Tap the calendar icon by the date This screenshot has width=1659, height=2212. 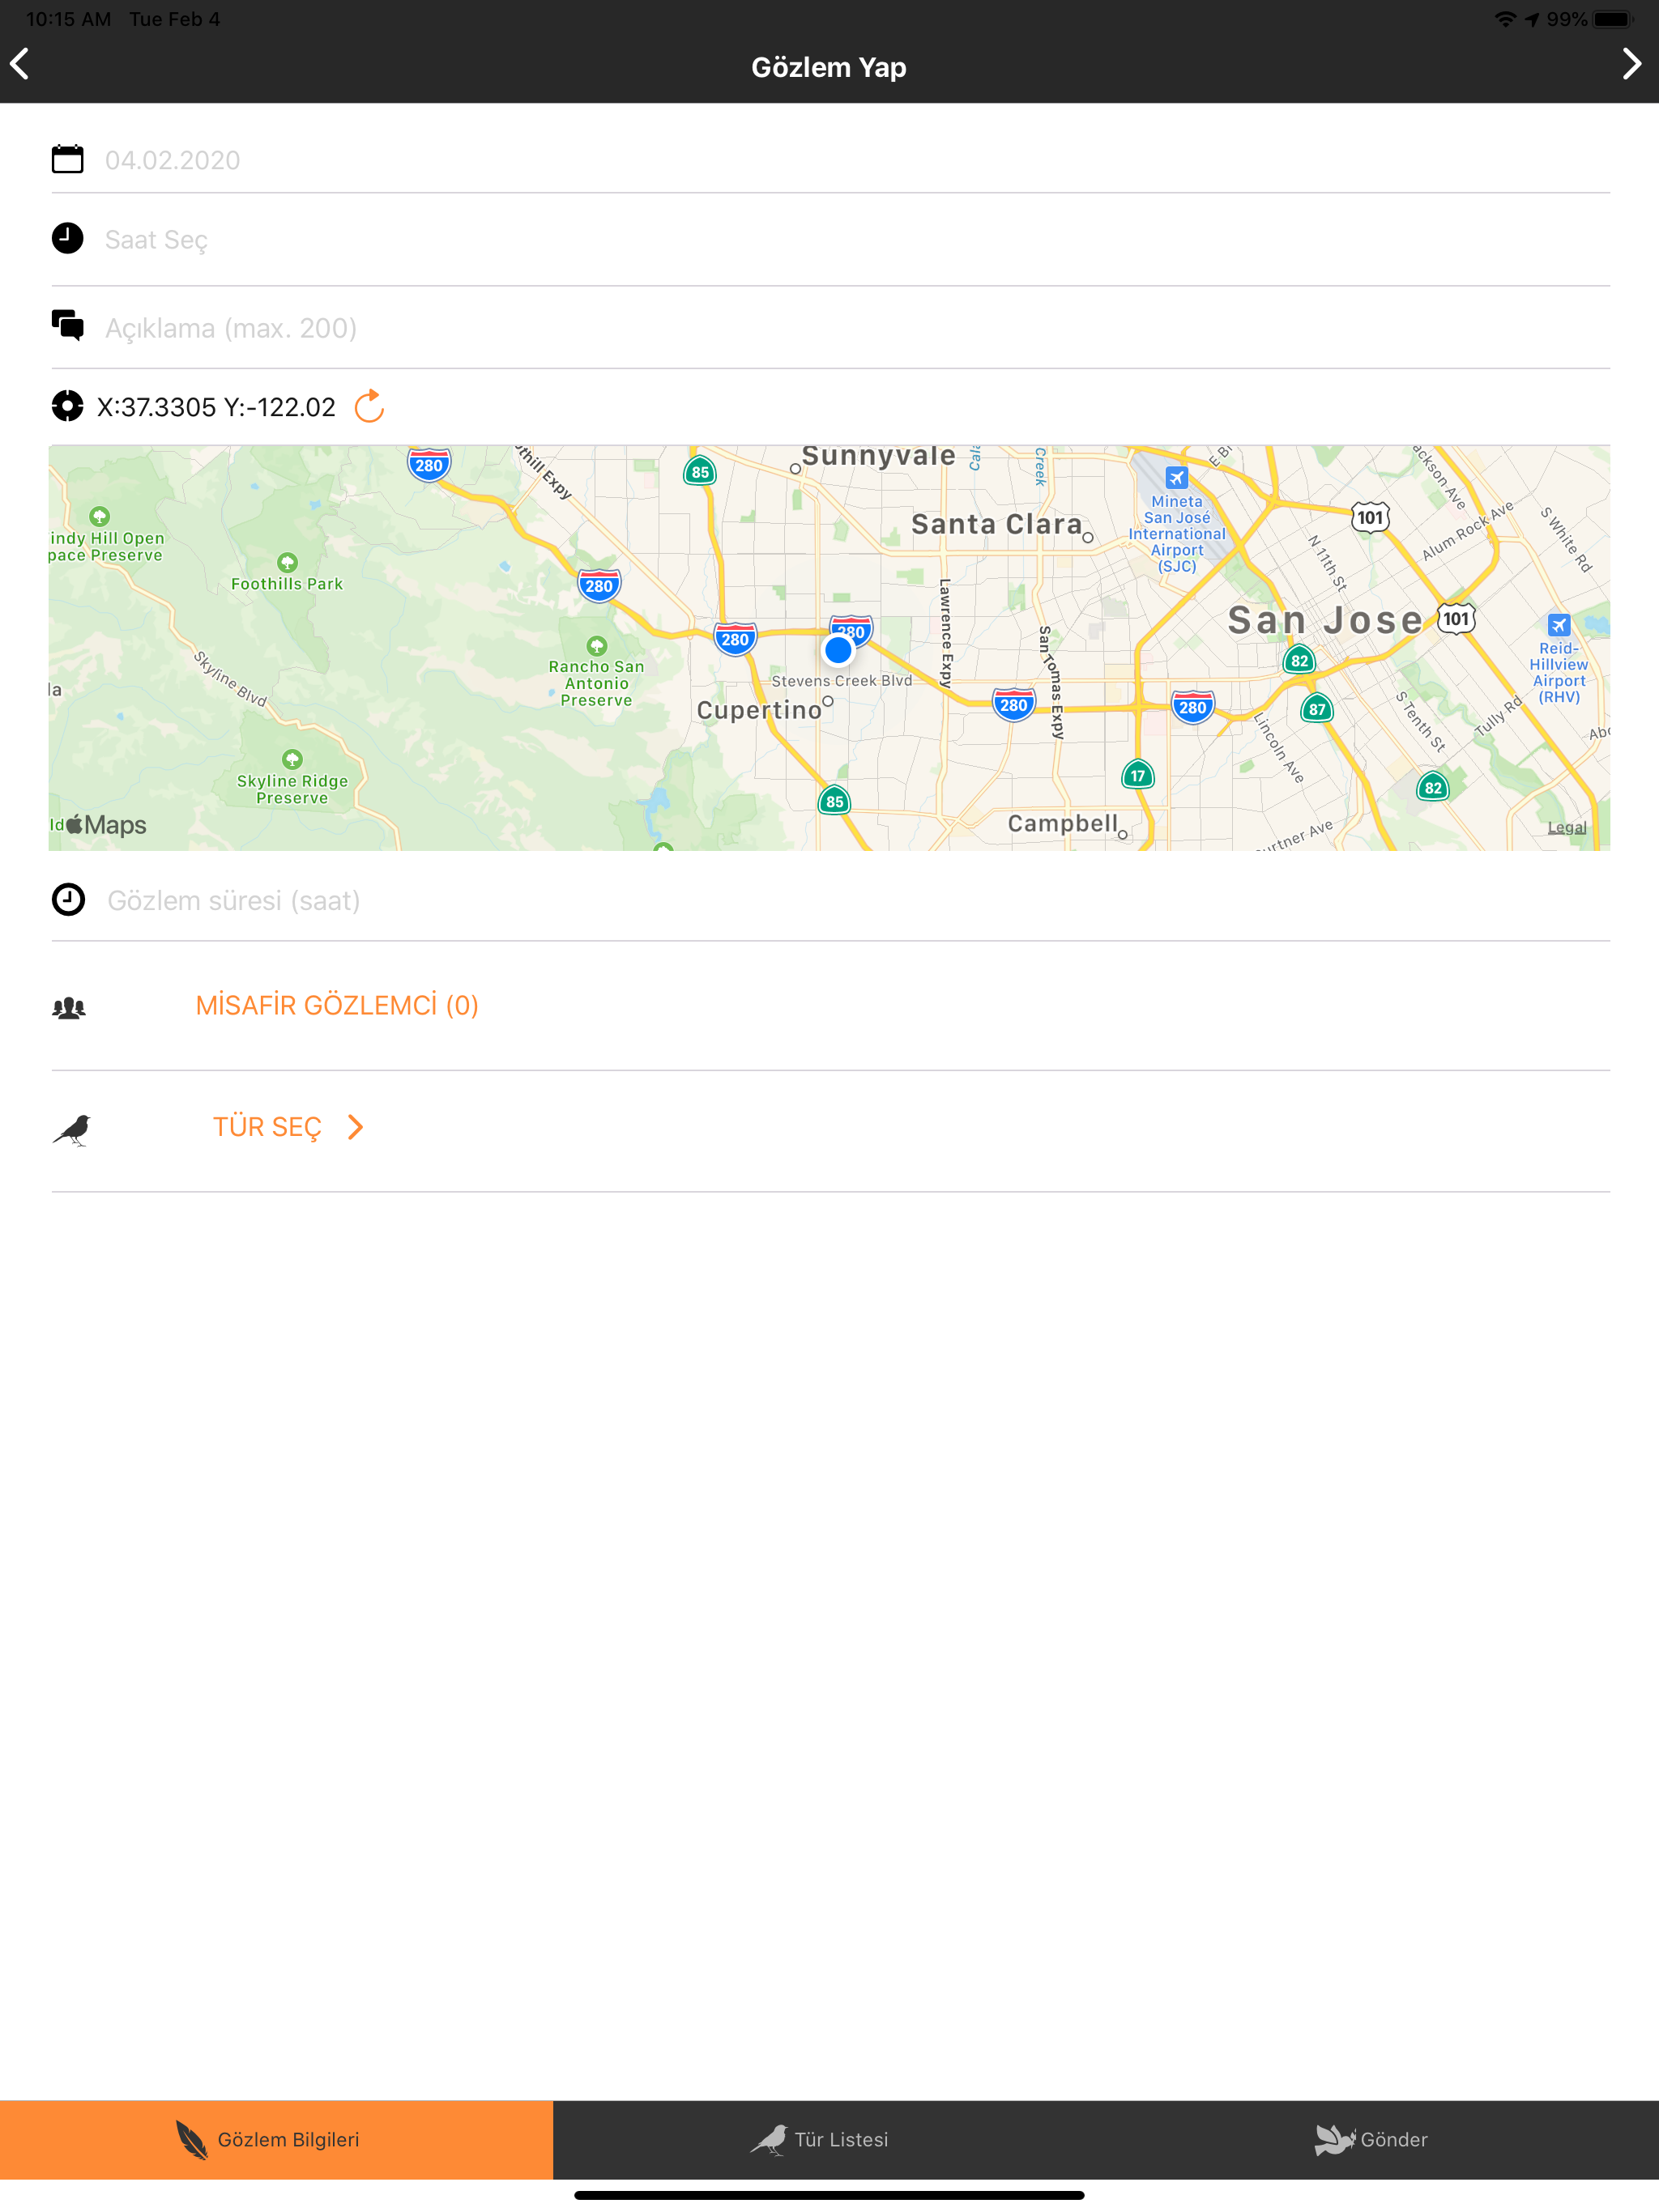[x=67, y=159]
